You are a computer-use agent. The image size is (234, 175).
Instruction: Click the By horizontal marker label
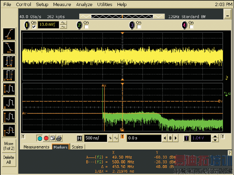pyautogui.click(x=220, y=101)
